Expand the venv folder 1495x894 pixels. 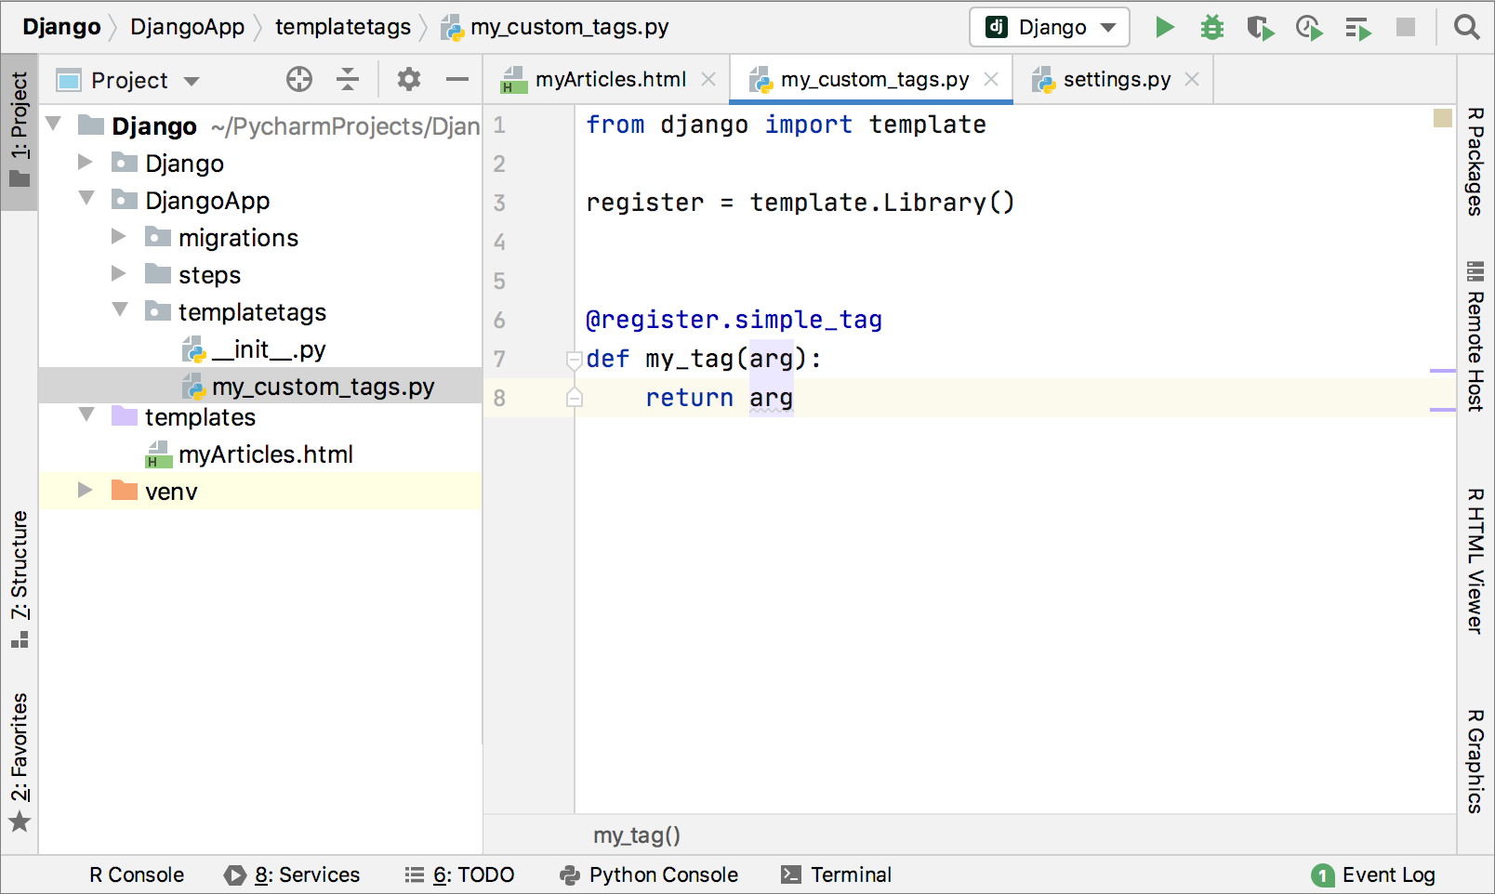click(x=85, y=491)
